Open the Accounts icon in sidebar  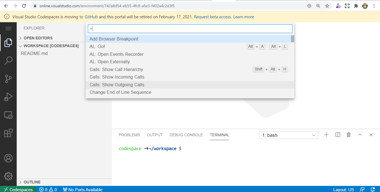8,158
